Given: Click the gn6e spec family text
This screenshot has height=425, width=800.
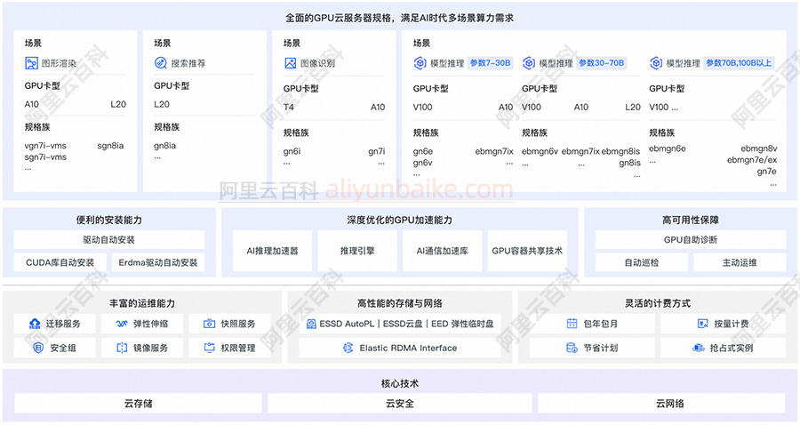Looking at the screenshot, I should (423, 151).
